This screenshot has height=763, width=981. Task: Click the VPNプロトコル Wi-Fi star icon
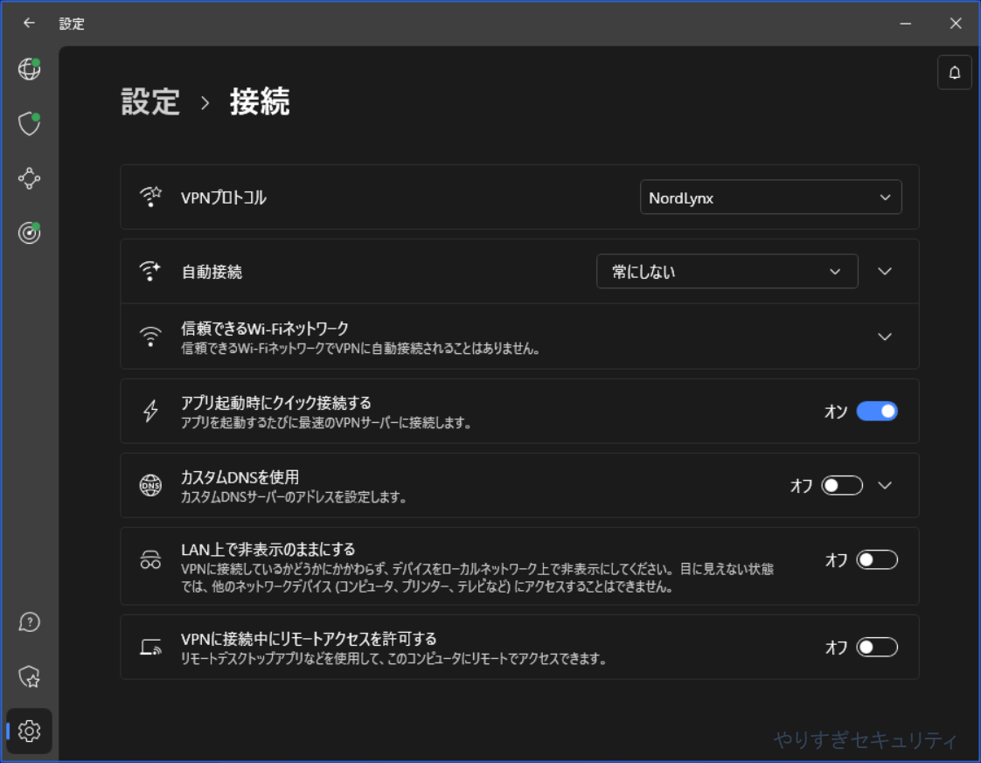click(x=150, y=197)
